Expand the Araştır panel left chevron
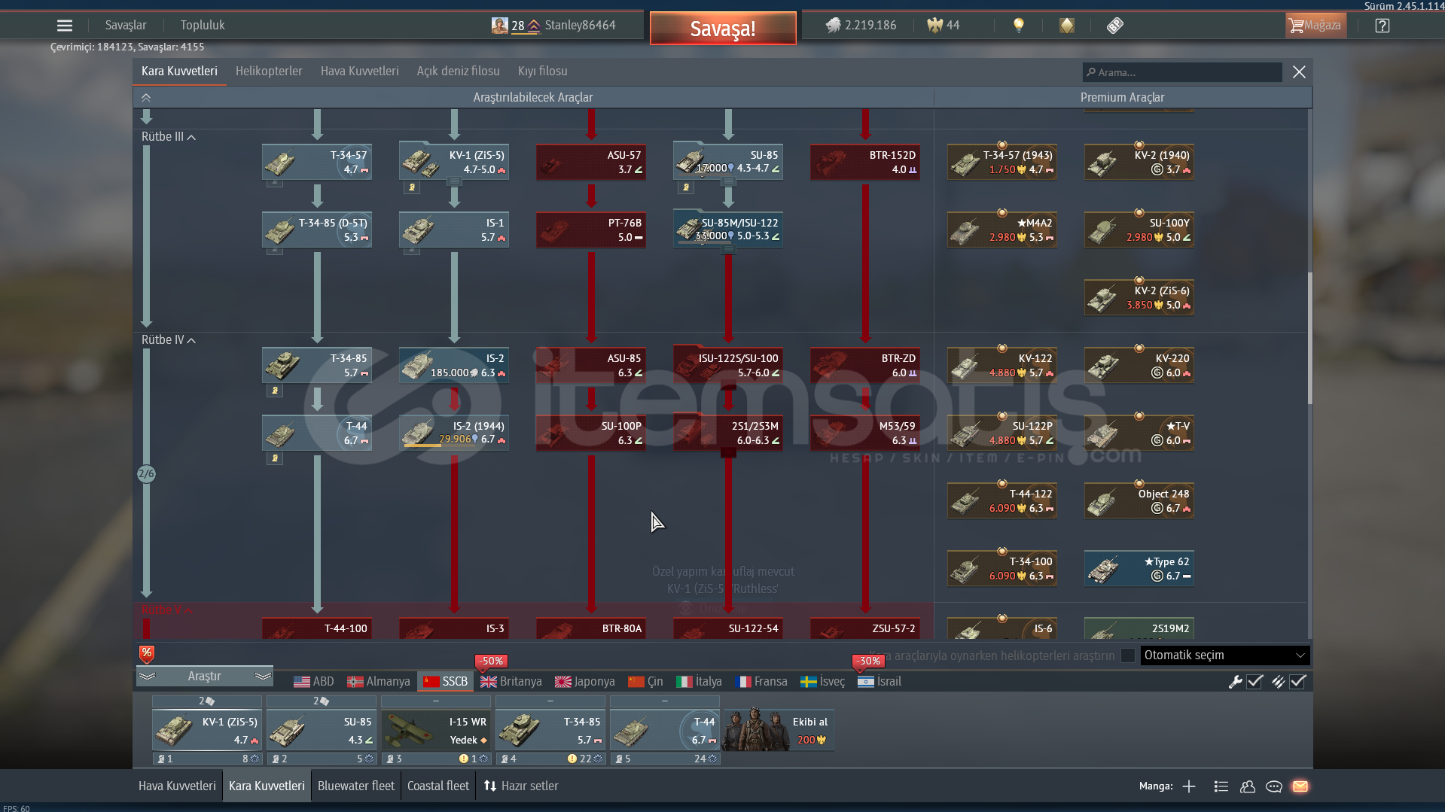The width and height of the screenshot is (1445, 812). 148,677
